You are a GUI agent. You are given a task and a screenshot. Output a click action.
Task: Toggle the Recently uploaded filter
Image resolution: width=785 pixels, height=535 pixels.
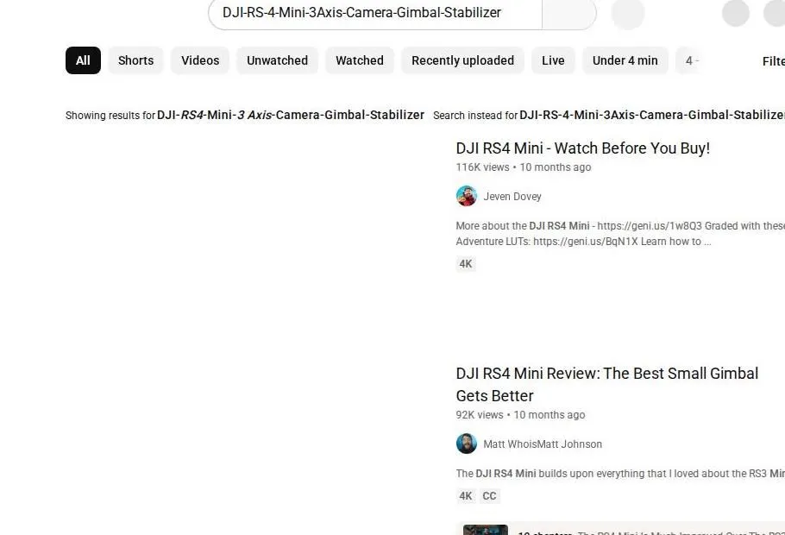point(462,60)
